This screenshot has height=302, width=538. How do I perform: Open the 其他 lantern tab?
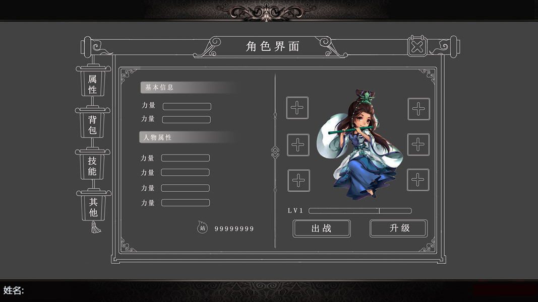pyautogui.click(x=93, y=207)
